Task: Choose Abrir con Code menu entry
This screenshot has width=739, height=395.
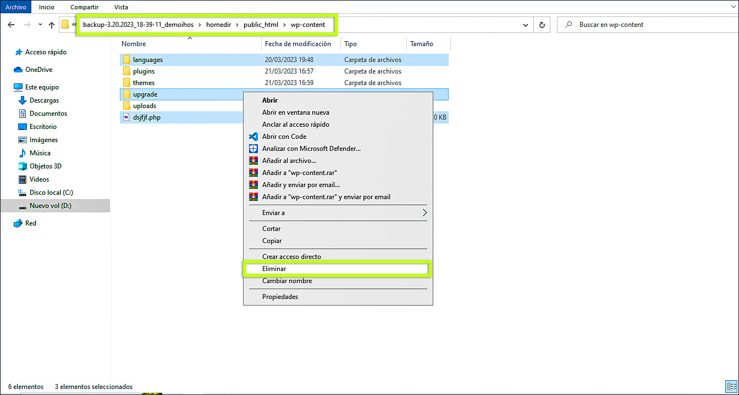Action: [338, 137]
